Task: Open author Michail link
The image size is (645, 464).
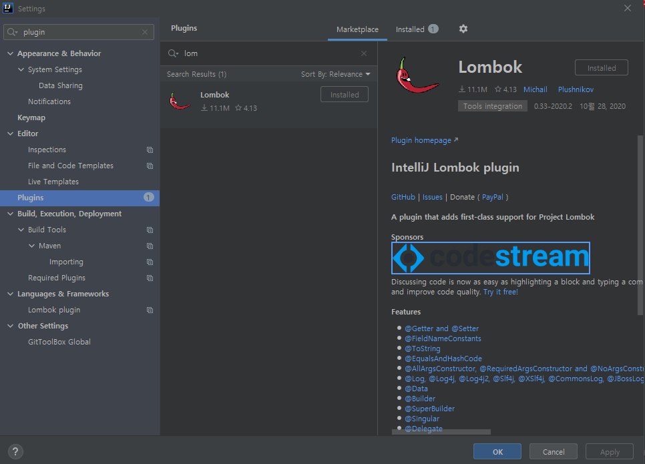Action: 535,89
